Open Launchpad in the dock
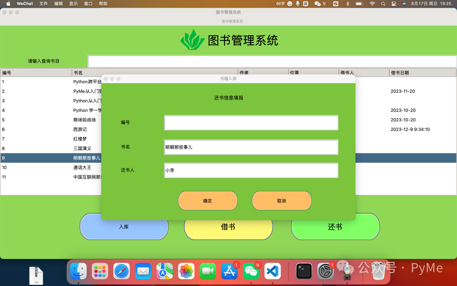 (x=100, y=271)
